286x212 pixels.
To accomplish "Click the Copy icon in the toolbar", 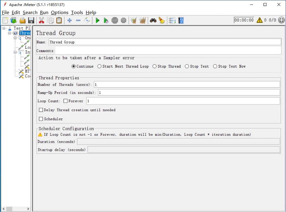I will pyautogui.click(x=50, y=20).
